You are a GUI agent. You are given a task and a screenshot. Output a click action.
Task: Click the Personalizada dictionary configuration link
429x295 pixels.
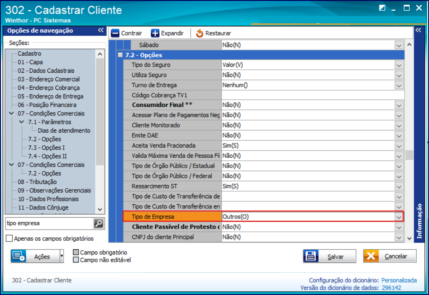[x=399, y=280]
